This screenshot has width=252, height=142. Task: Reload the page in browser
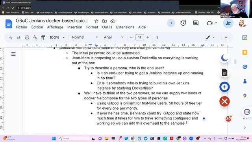click(13, 8)
